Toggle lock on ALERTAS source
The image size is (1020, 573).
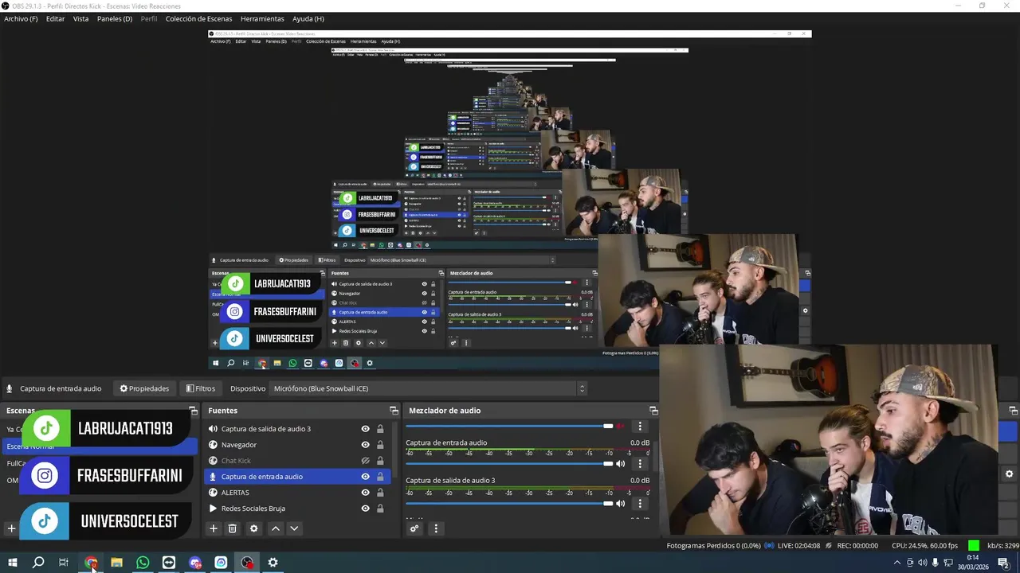[380, 493]
